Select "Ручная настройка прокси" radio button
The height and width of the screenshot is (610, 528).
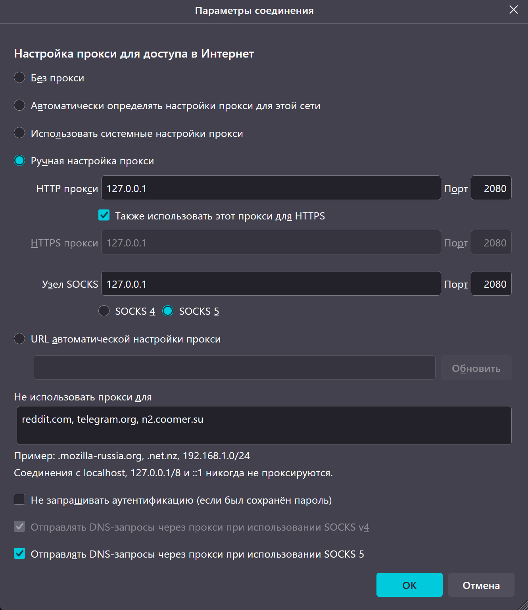tap(19, 161)
